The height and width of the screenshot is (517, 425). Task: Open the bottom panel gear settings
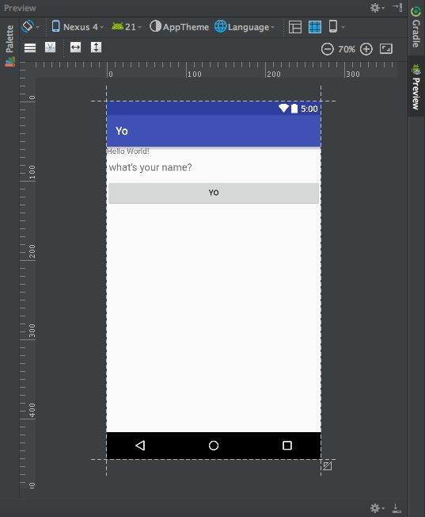pos(377,508)
